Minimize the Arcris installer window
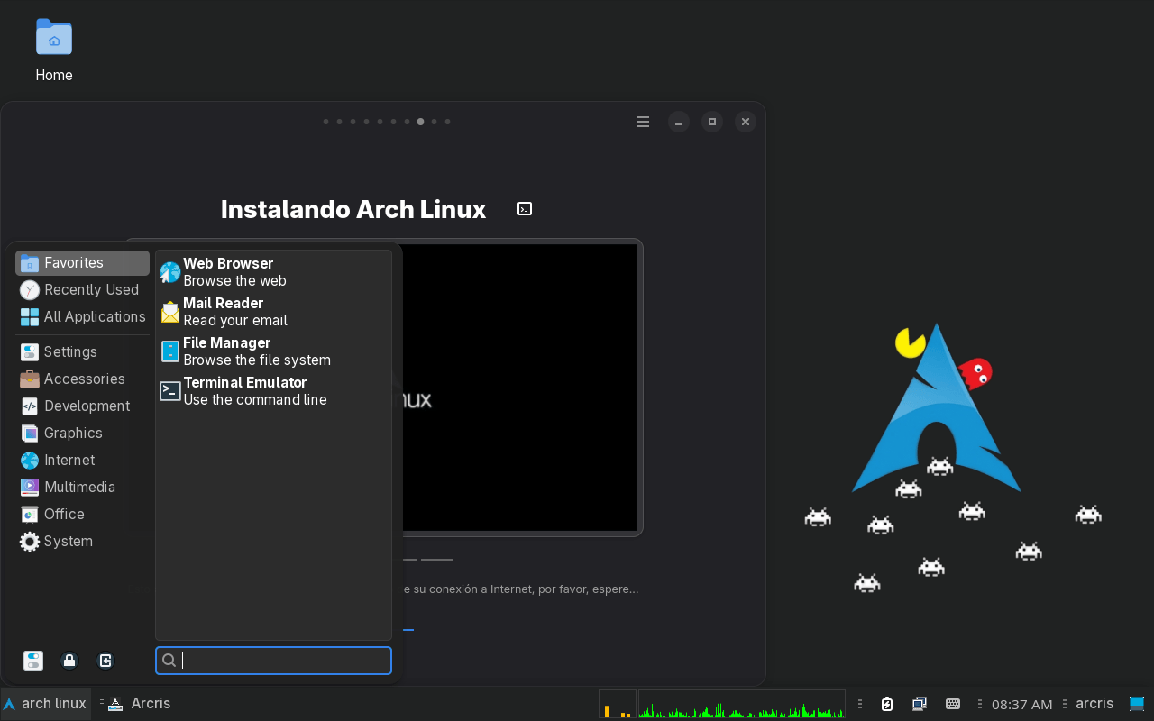Image resolution: width=1154 pixels, height=721 pixels. pos(679,122)
